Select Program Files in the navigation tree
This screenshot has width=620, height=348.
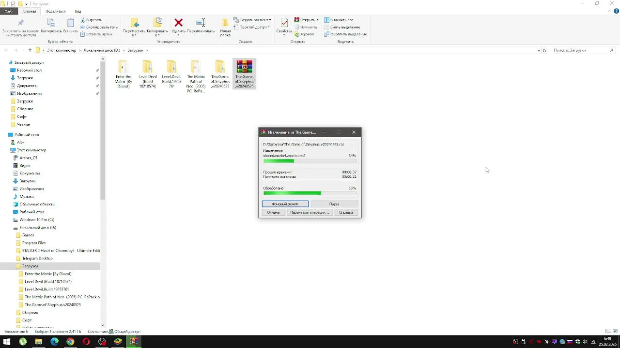tap(34, 243)
